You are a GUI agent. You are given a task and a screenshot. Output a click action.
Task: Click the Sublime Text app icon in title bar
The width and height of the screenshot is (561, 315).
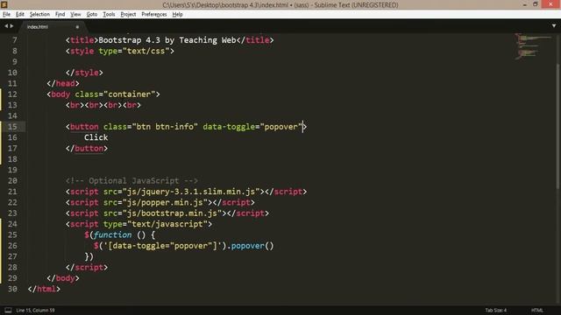(x=4, y=4)
